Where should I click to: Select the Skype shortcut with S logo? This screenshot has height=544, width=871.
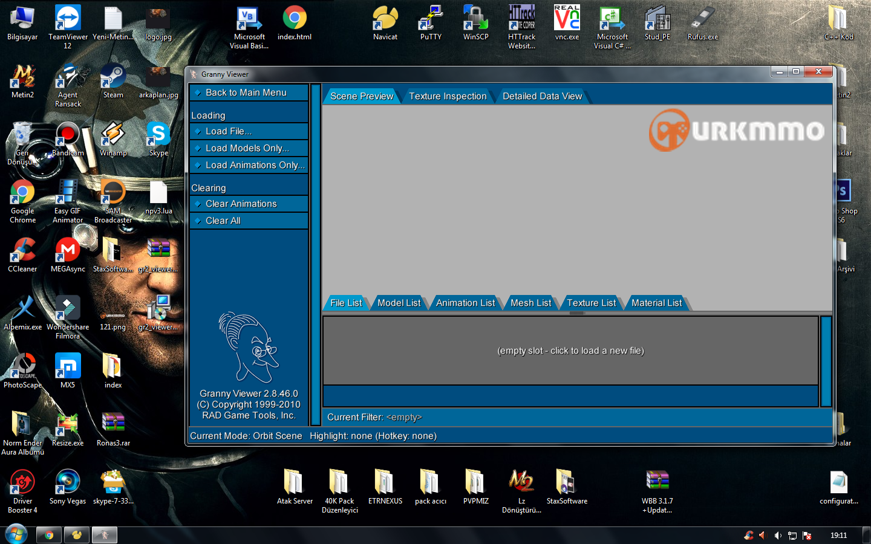[158, 140]
